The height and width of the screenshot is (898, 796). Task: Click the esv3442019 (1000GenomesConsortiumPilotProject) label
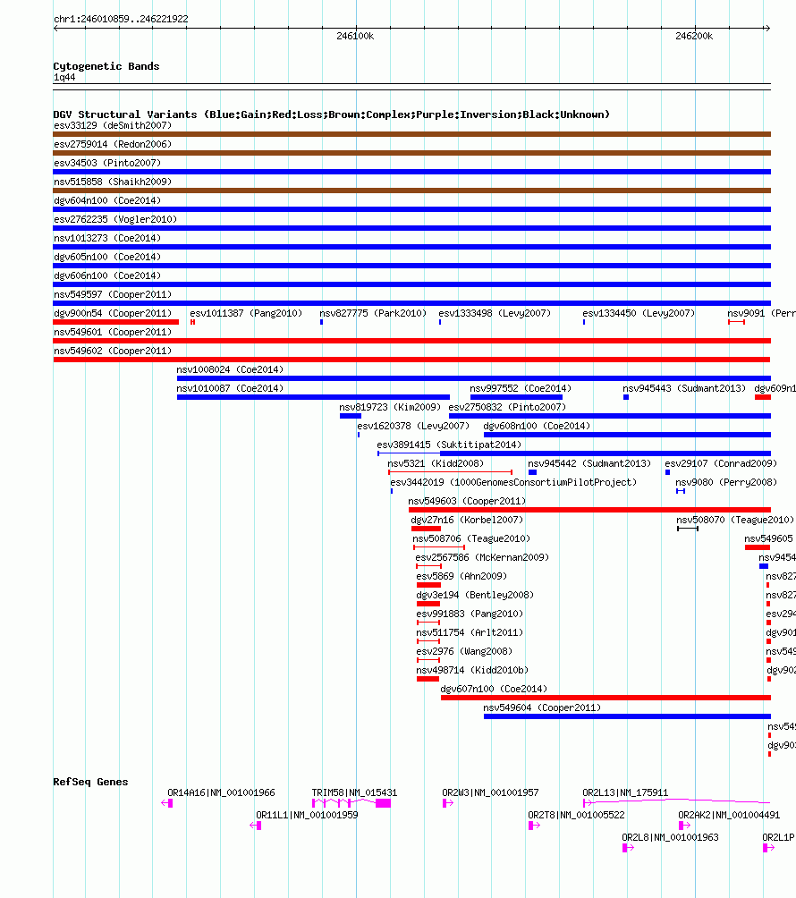[513, 483]
